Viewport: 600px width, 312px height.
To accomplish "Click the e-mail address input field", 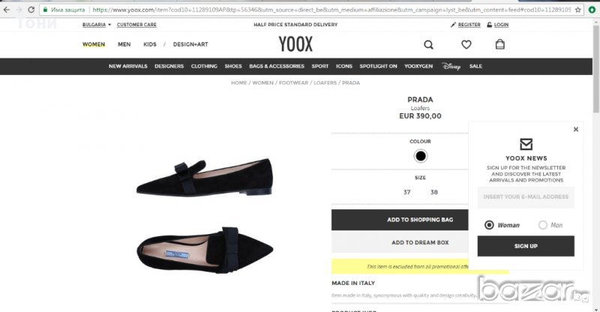I will [526, 197].
